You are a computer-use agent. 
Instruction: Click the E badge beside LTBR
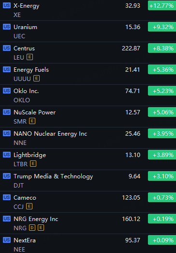(x=33, y=164)
